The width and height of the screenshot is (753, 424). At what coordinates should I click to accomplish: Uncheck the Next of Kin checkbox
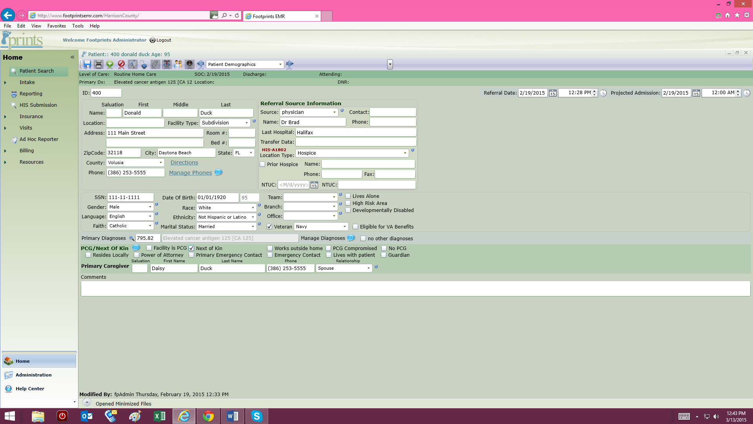[191, 248]
